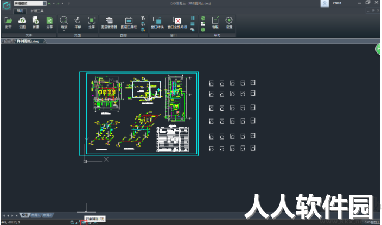Restore the inner document window

point(373,11)
